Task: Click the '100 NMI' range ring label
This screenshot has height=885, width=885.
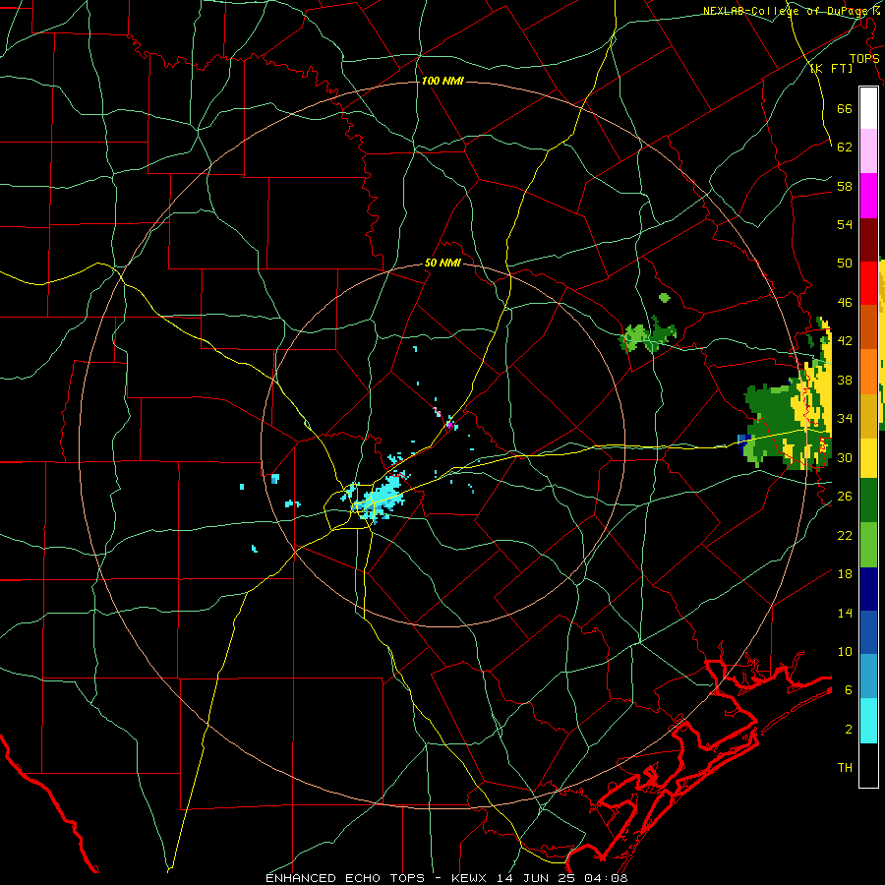Action: coord(442,81)
